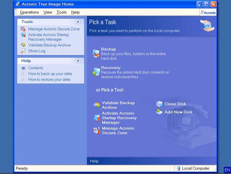The height and width of the screenshot is (174, 231).
Task: Click the Local Computer status icon
Action: [178, 168]
